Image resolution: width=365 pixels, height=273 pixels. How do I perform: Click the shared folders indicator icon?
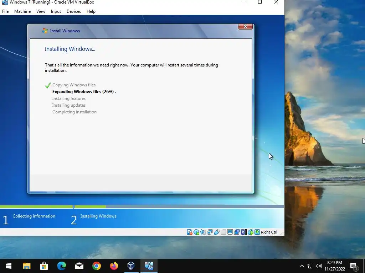[223, 232]
